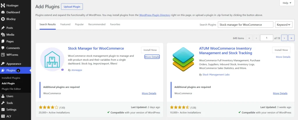Click "Last Updated: 3 weeks ago" text
This screenshot has width=298, height=120.
(276, 107)
